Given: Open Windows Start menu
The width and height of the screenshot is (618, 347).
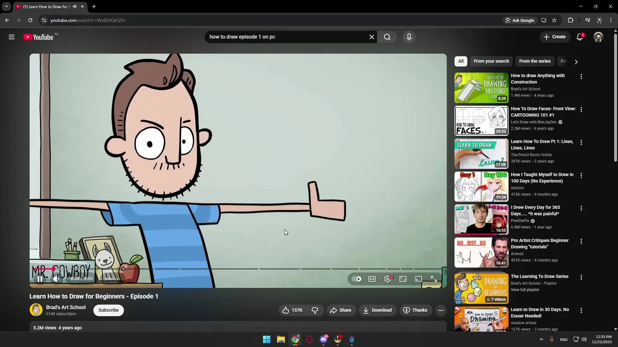Looking at the screenshot, I should (x=267, y=339).
